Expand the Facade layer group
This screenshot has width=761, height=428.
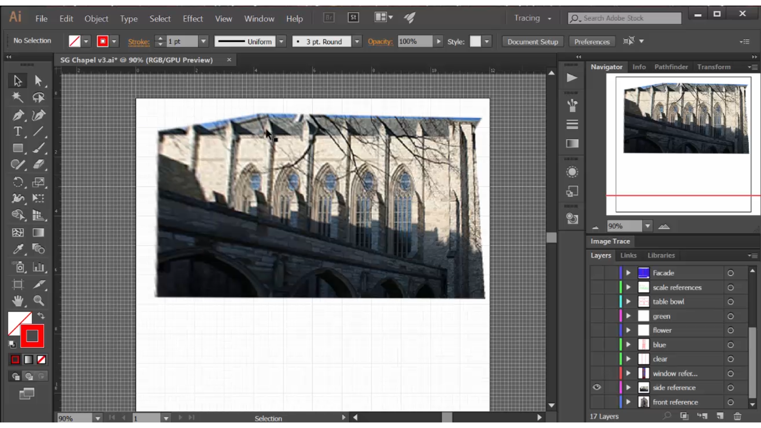point(628,272)
